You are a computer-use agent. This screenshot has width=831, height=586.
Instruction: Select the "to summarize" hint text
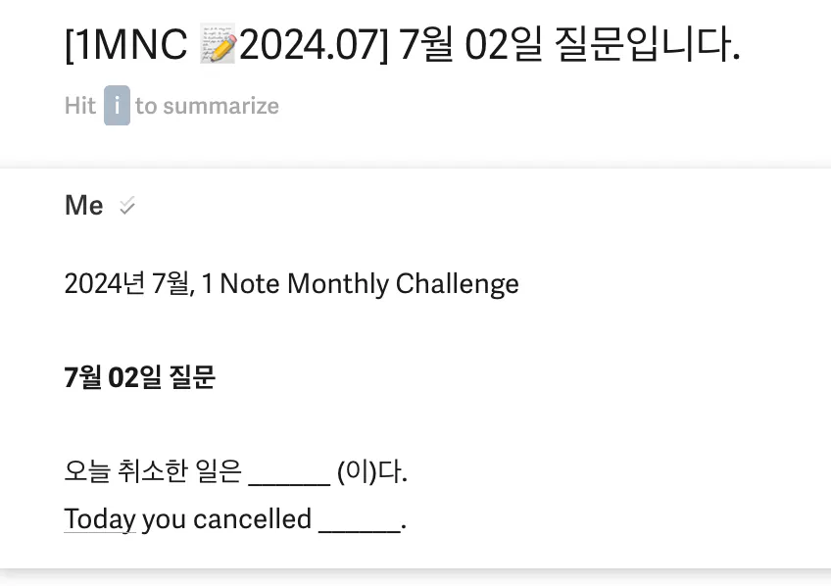207,106
